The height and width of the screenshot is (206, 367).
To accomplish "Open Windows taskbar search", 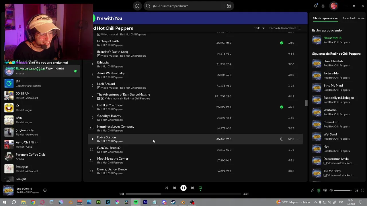I will click(14, 202).
